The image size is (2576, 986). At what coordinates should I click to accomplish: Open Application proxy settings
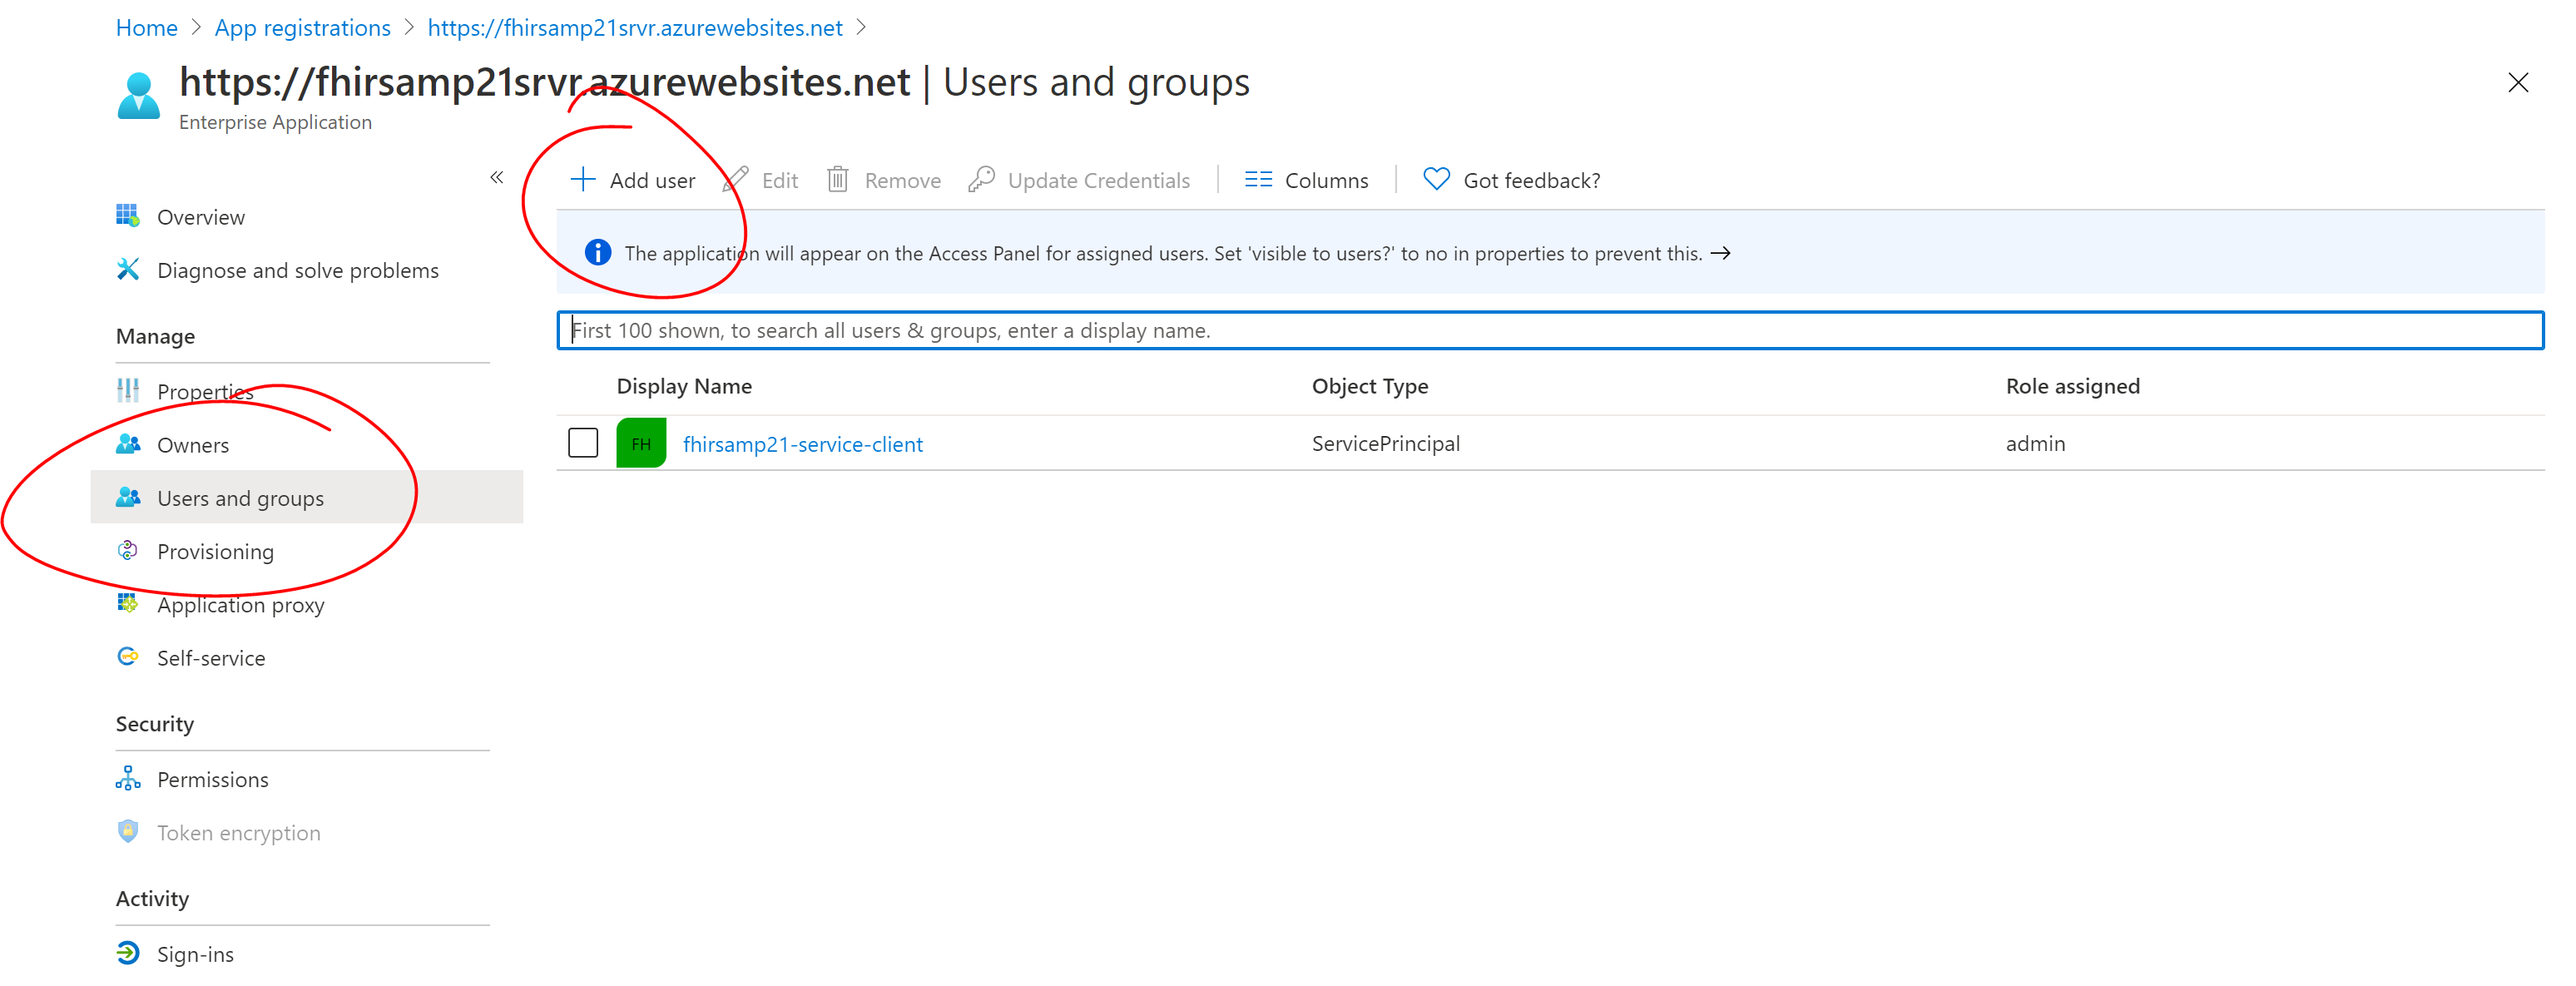240,604
